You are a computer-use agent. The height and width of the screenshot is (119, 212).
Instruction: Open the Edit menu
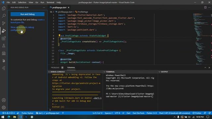(14, 2)
